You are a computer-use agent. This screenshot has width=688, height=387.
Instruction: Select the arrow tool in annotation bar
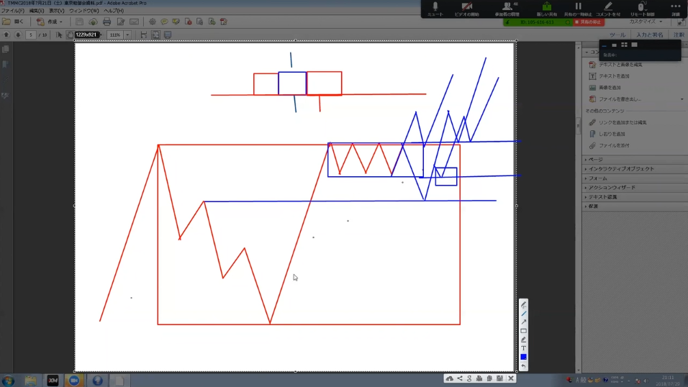click(x=524, y=322)
